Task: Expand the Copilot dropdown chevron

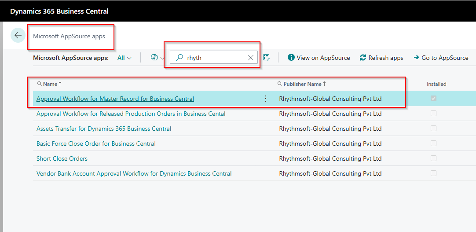Action: [162, 58]
